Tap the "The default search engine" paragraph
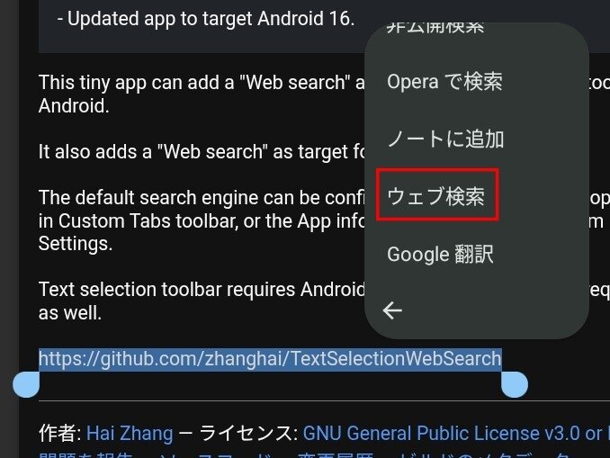Screen dimensions: 610x458 202,220
